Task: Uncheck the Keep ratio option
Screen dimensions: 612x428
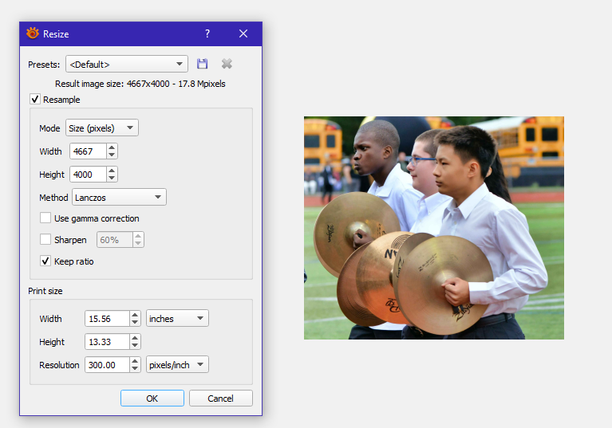Action: point(45,261)
